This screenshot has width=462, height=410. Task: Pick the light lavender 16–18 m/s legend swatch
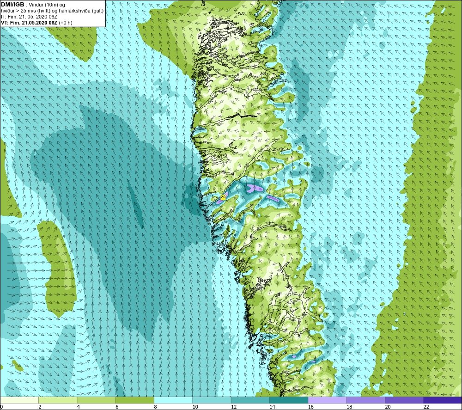[x=327, y=400]
